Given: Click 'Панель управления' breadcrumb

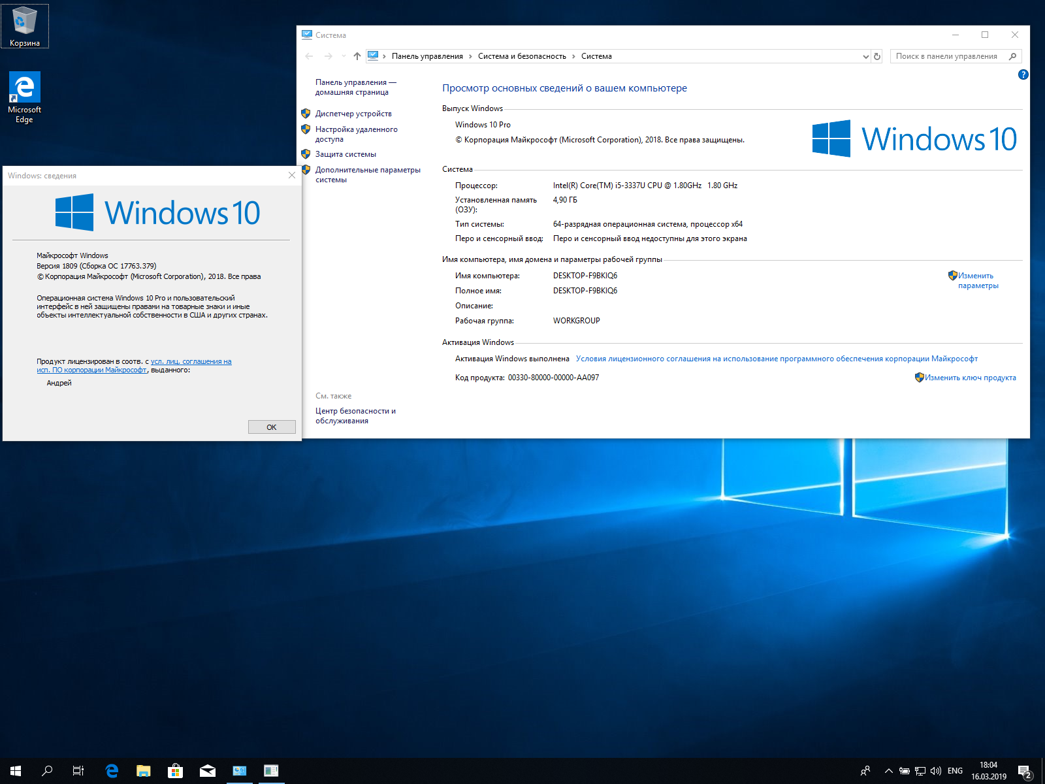Looking at the screenshot, I should pyautogui.click(x=427, y=56).
